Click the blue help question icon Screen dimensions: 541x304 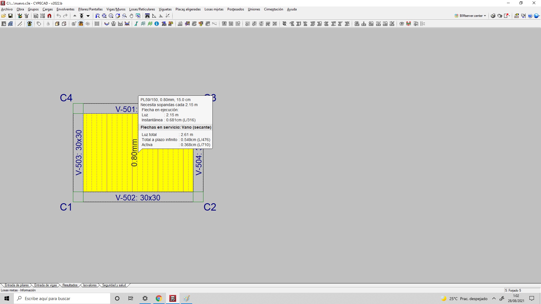530,16
